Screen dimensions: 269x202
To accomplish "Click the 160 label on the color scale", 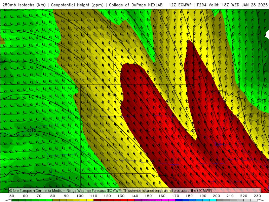I will tap(162, 196).
